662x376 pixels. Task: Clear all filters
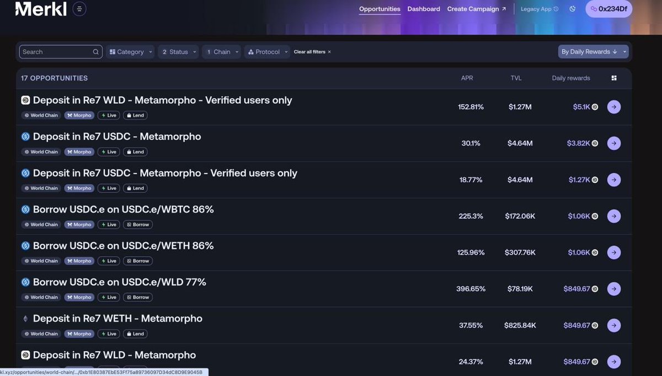click(312, 52)
